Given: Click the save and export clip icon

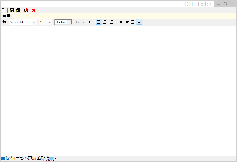Looking at the screenshot, I should [x=25, y=10].
